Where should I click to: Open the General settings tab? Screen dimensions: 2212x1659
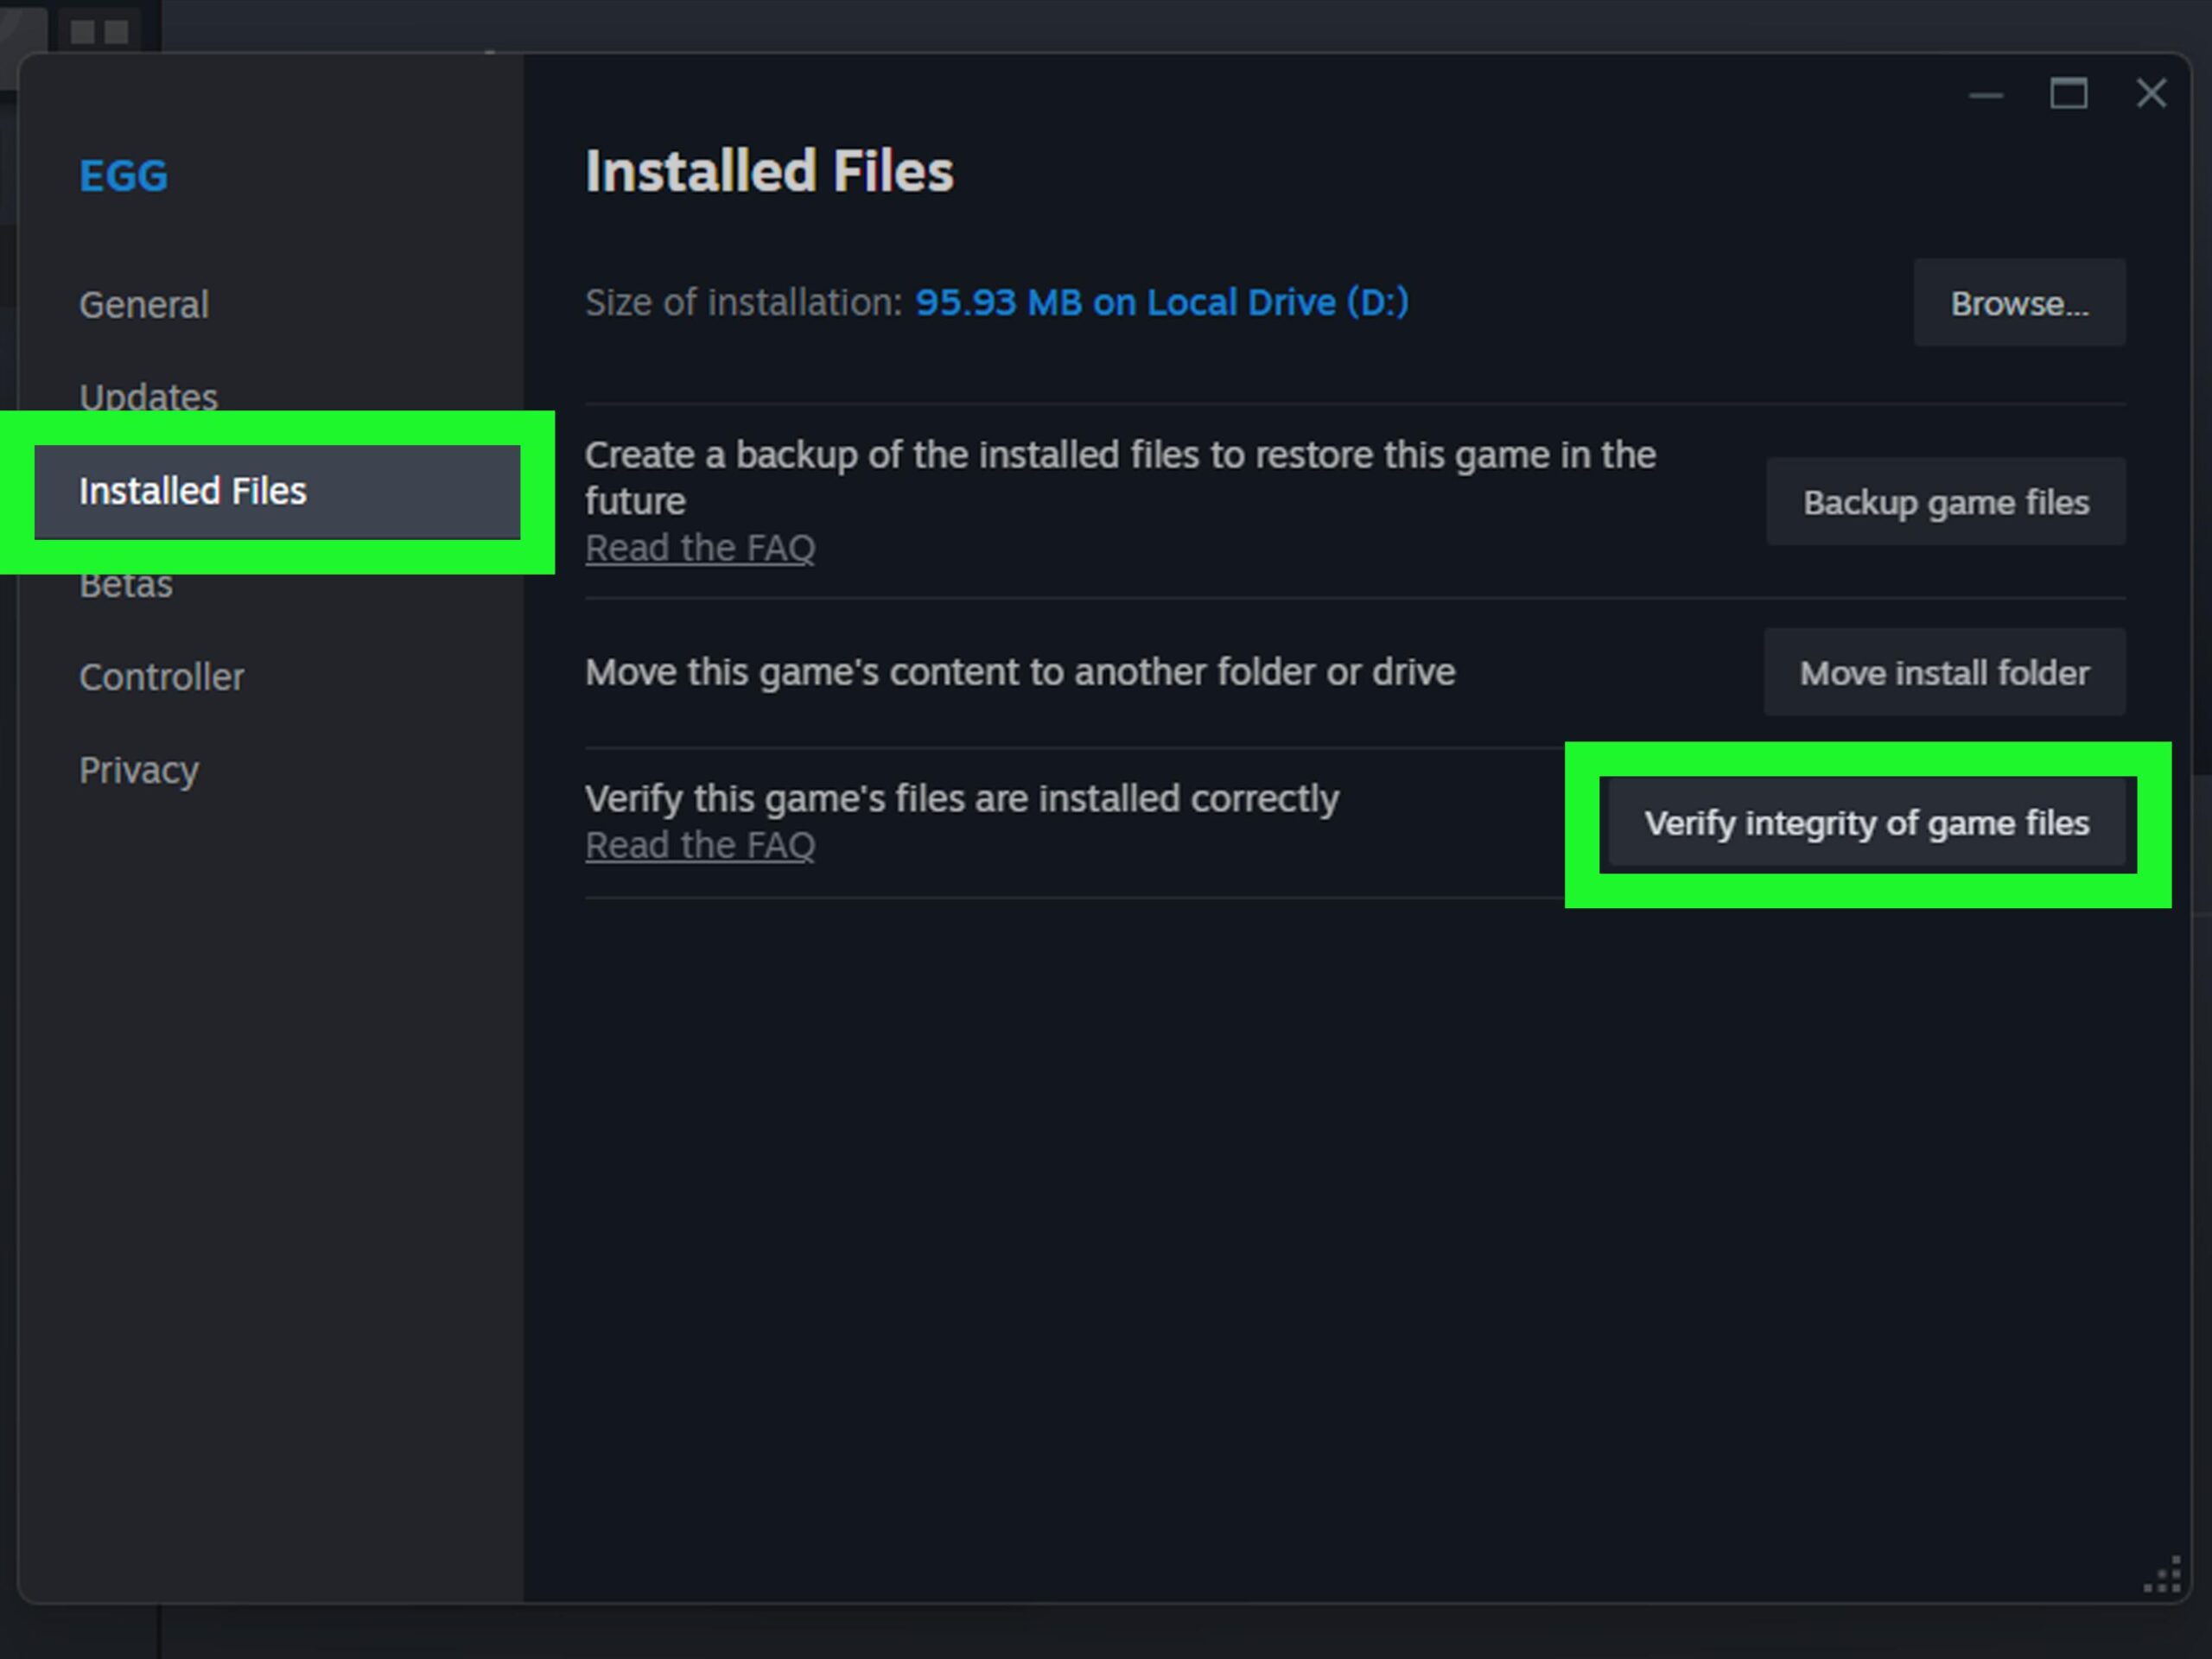(144, 305)
